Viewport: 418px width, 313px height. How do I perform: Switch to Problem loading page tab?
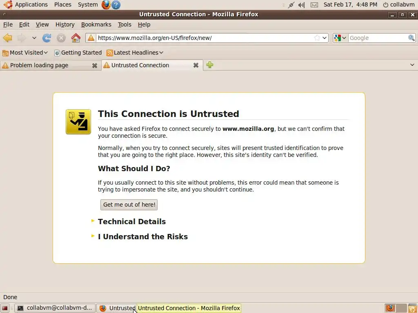click(x=45, y=65)
